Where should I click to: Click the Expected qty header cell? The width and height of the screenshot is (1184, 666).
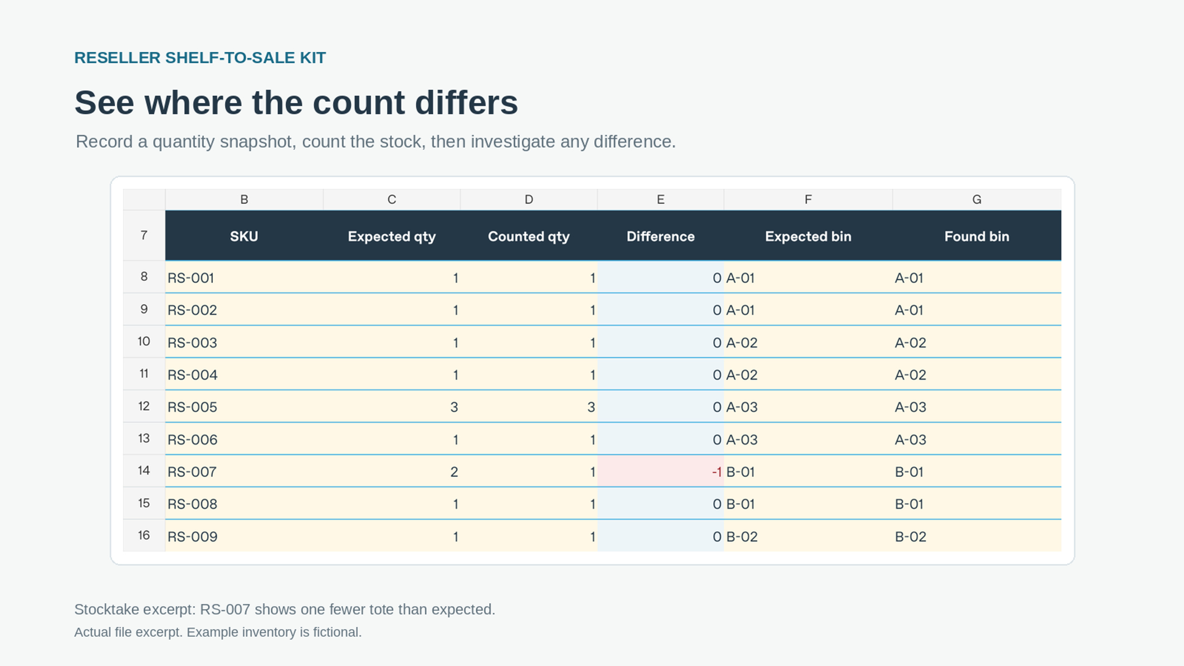pos(392,236)
